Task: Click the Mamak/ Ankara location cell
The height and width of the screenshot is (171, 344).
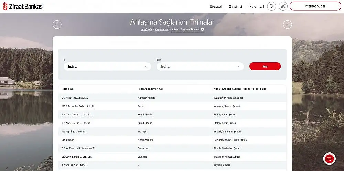Action: point(146,98)
